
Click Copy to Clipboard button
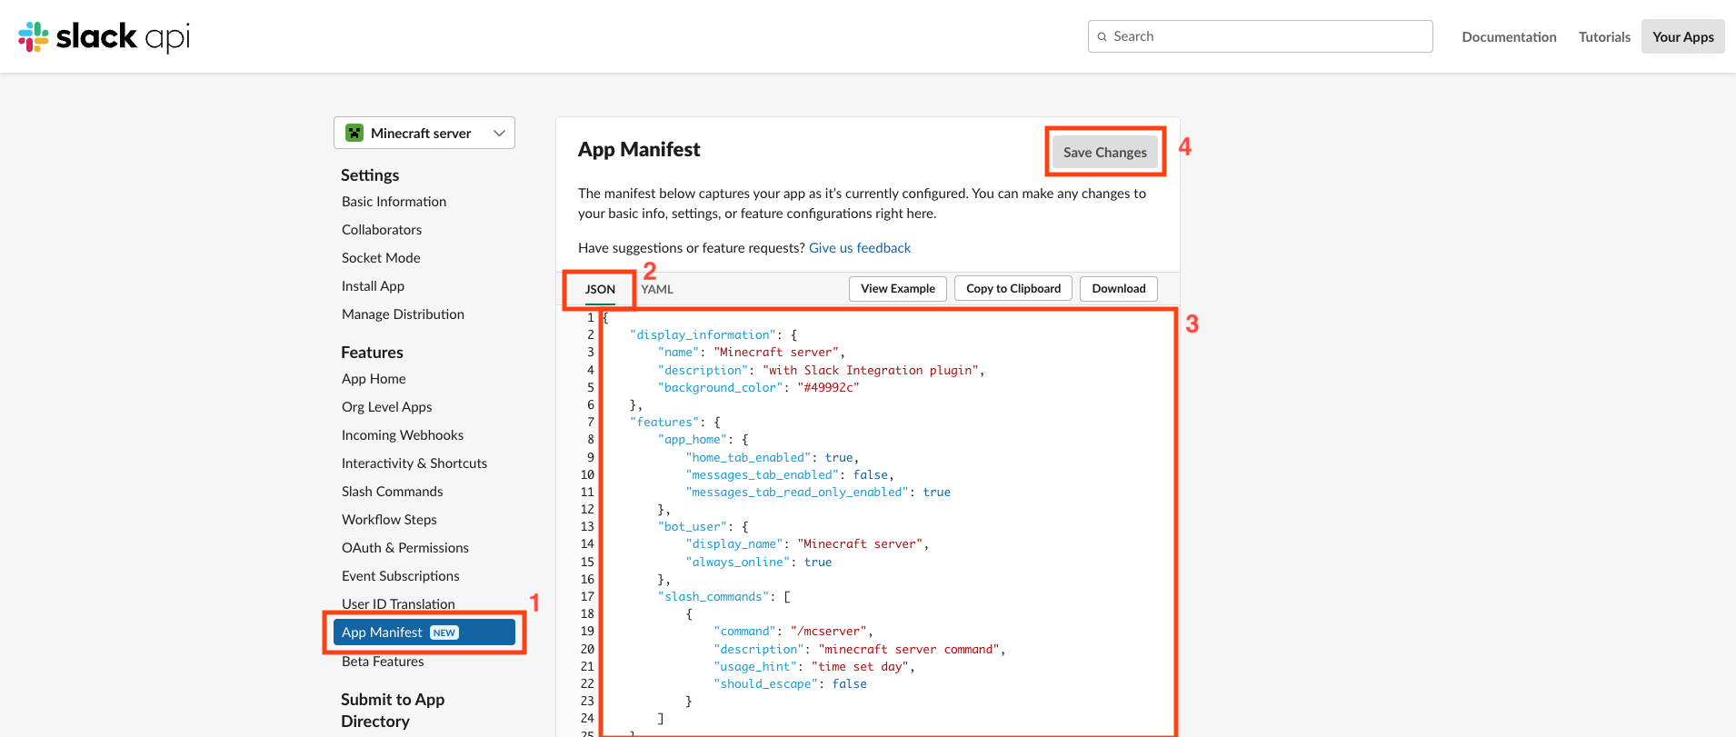point(1013,288)
